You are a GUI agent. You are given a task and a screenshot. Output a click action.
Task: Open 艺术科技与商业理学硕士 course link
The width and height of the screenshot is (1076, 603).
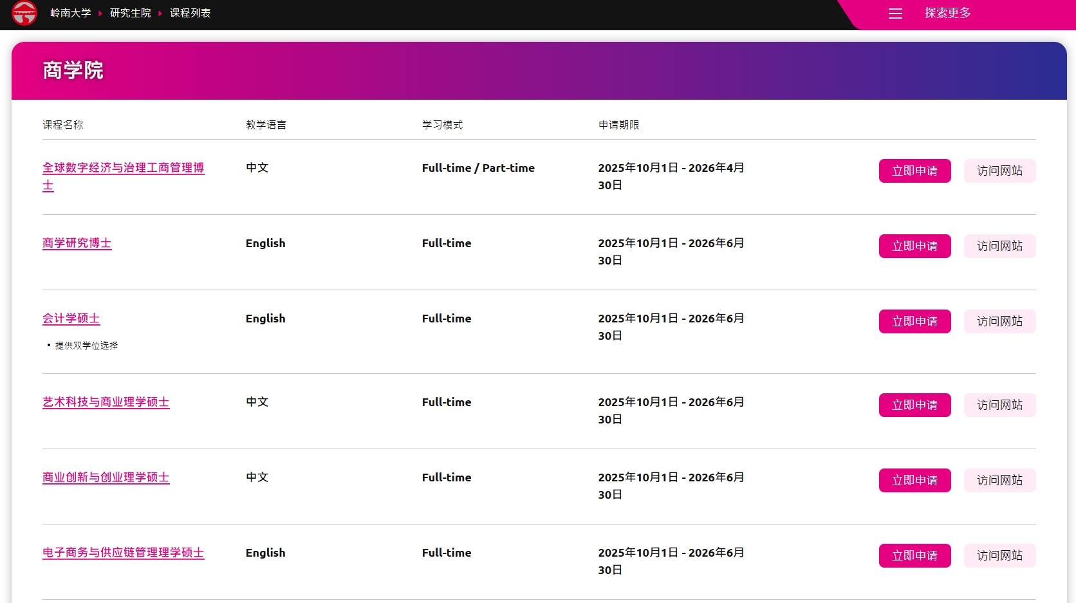106,402
